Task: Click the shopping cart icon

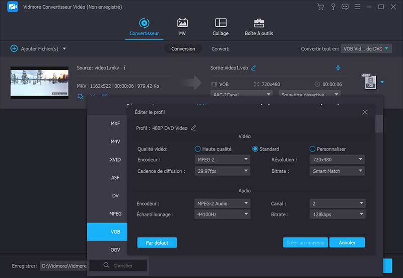Action: pos(320,7)
